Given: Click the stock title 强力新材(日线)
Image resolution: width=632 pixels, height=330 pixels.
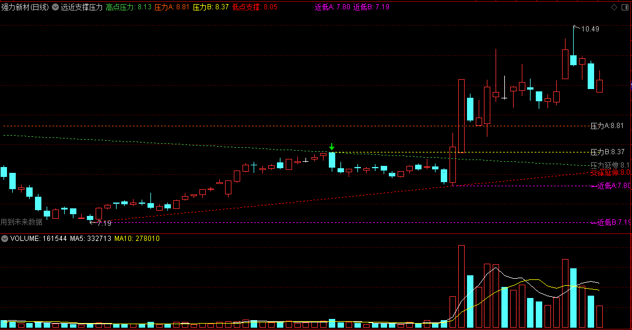Looking at the screenshot, I should [x=25, y=7].
